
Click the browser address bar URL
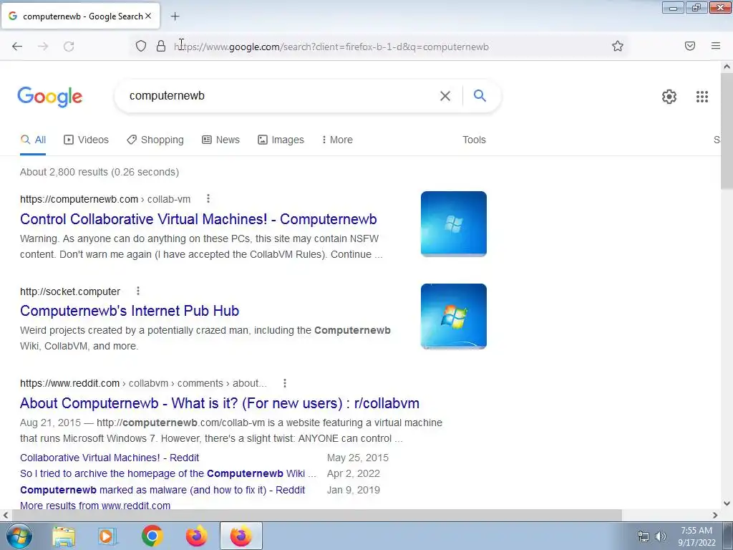pyautogui.click(x=331, y=47)
